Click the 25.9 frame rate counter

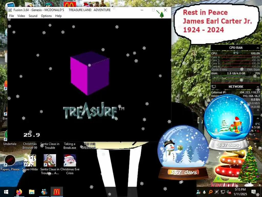coord(32,135)
